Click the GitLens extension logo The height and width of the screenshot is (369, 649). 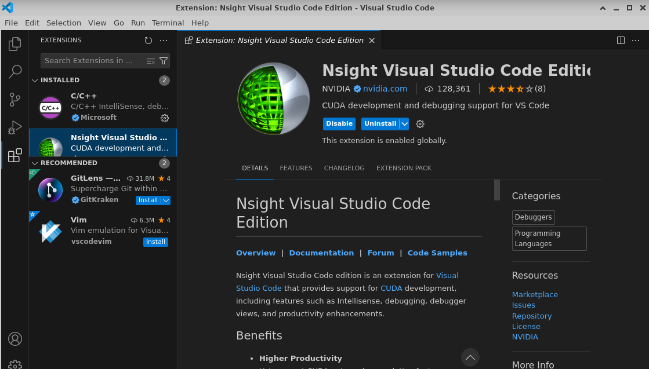point(50,190)
